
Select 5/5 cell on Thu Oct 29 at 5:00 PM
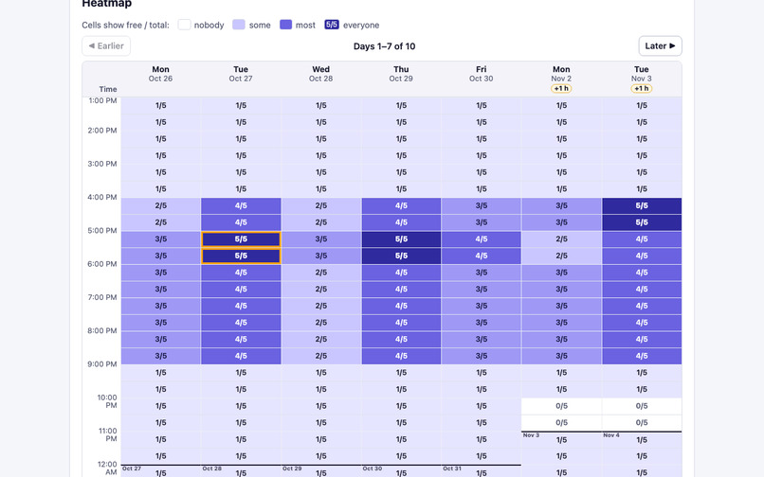coord(401,239)
